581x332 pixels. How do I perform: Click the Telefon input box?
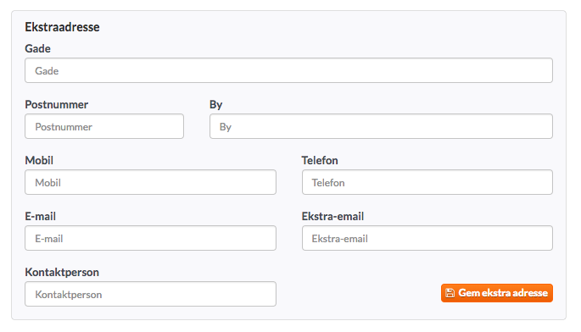[427, 182]
